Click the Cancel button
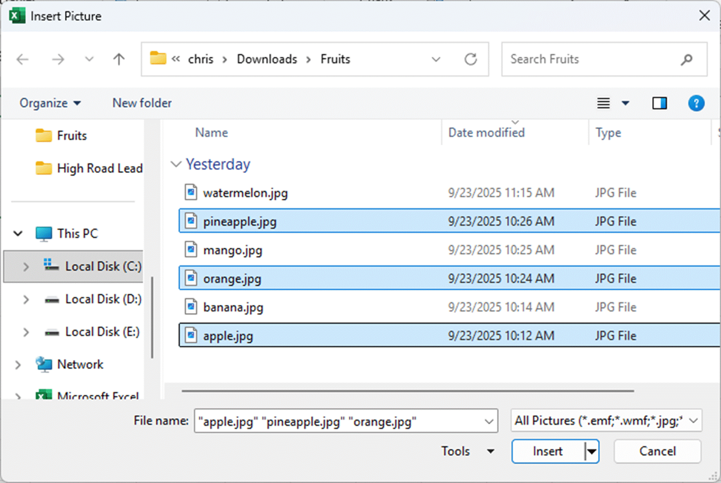The width and height of the screenshot is (721, 483). [657, 451]
